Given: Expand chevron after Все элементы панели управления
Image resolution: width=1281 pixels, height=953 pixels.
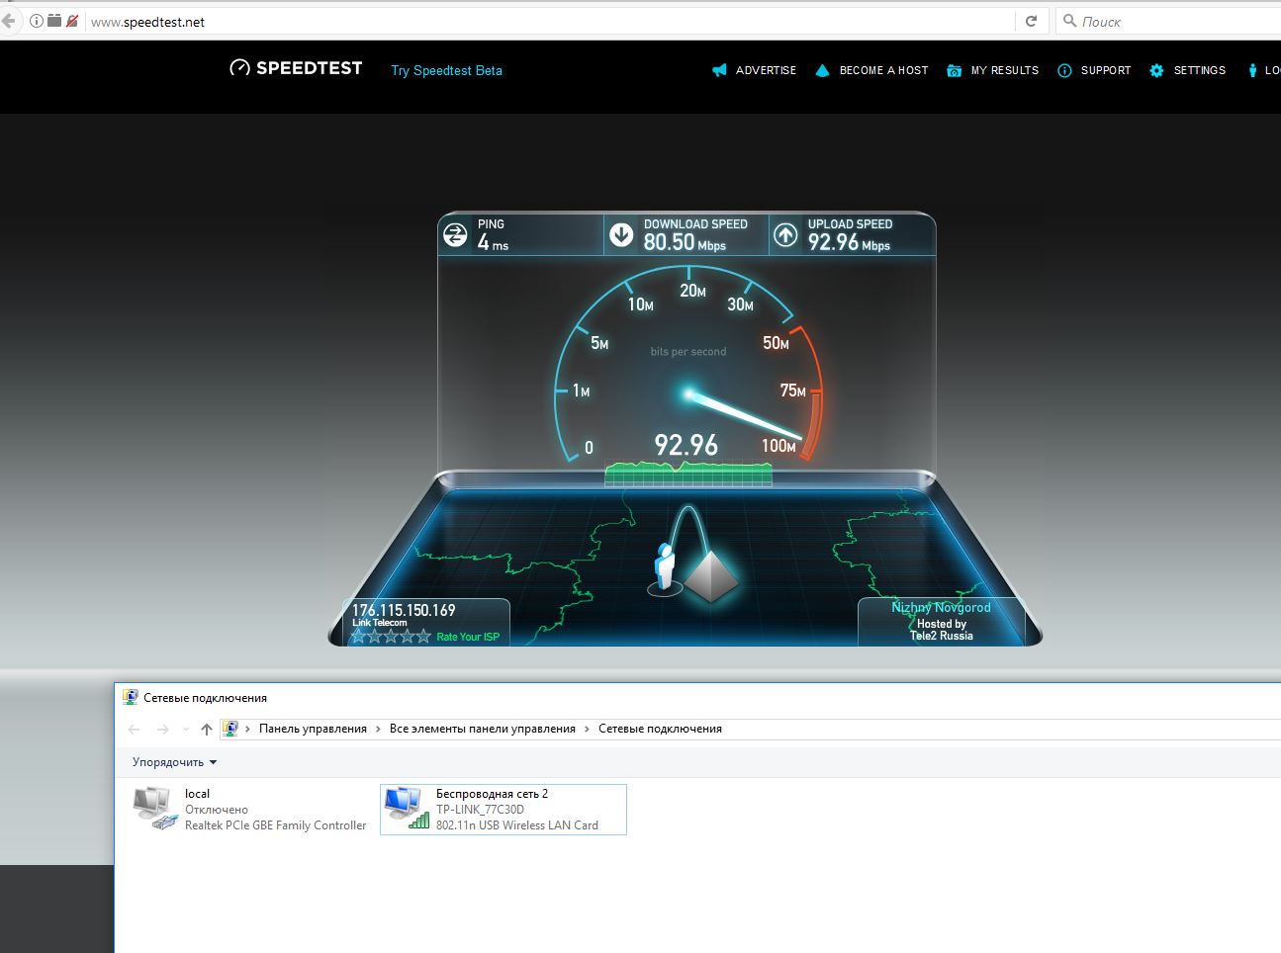Looking at the screenshot, I should (587, 729).
